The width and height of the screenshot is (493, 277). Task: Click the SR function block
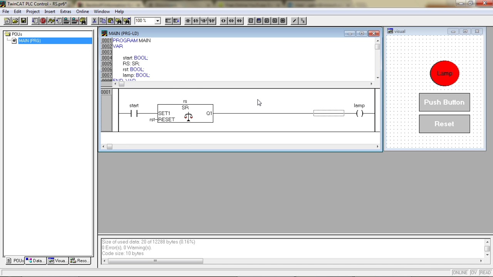185,113
